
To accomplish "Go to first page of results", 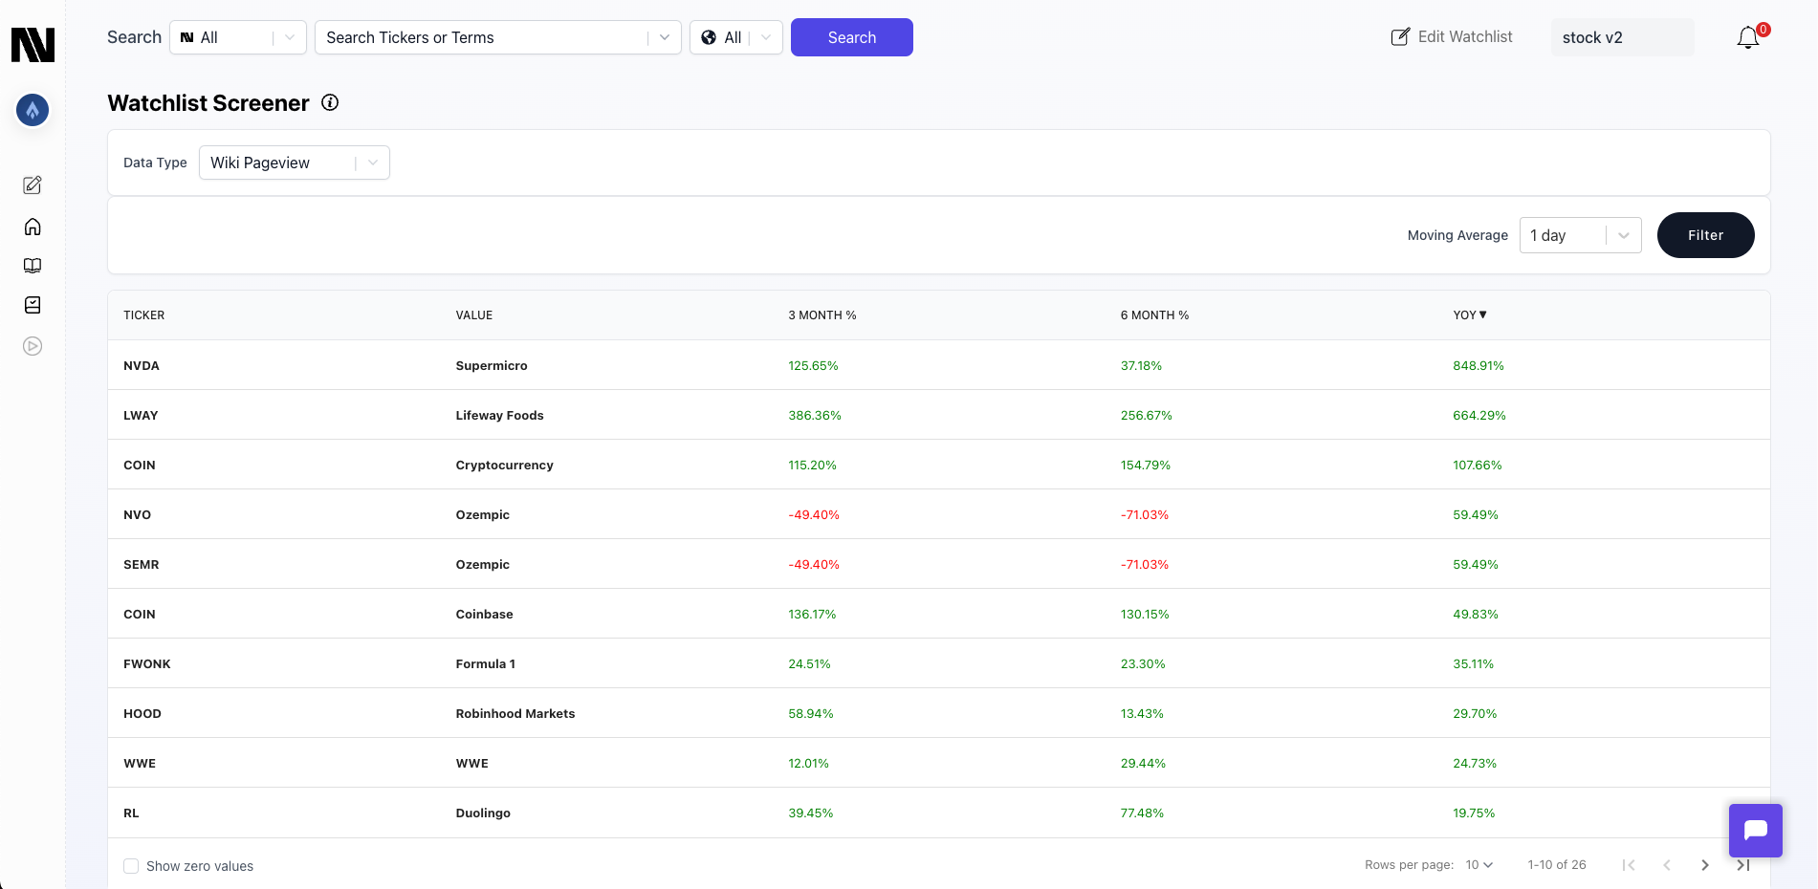I will point(1629,865).
